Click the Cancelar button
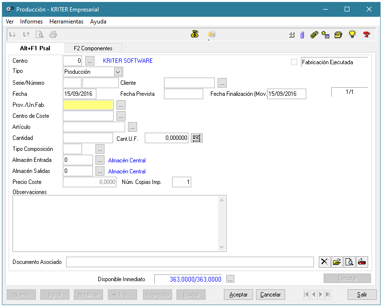Screen dimensions: 383x307 (x=270, y=295)
